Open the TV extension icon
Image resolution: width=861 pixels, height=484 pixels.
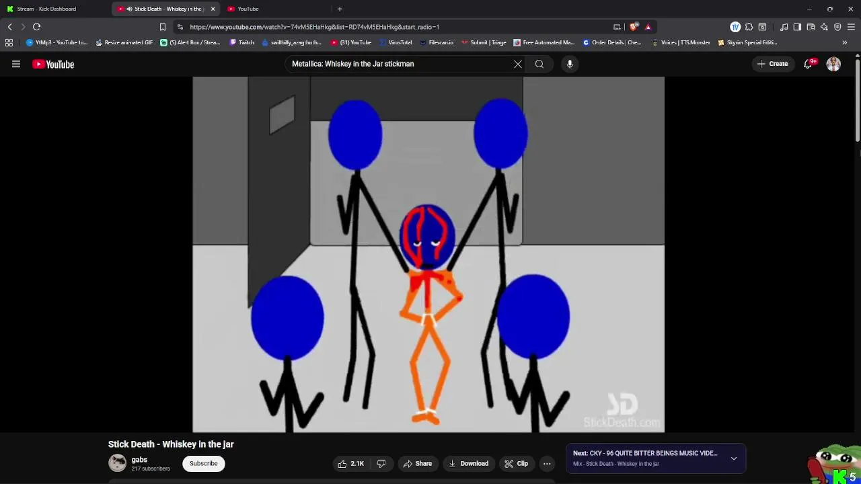pyautogui.click(x=735, y=27)
